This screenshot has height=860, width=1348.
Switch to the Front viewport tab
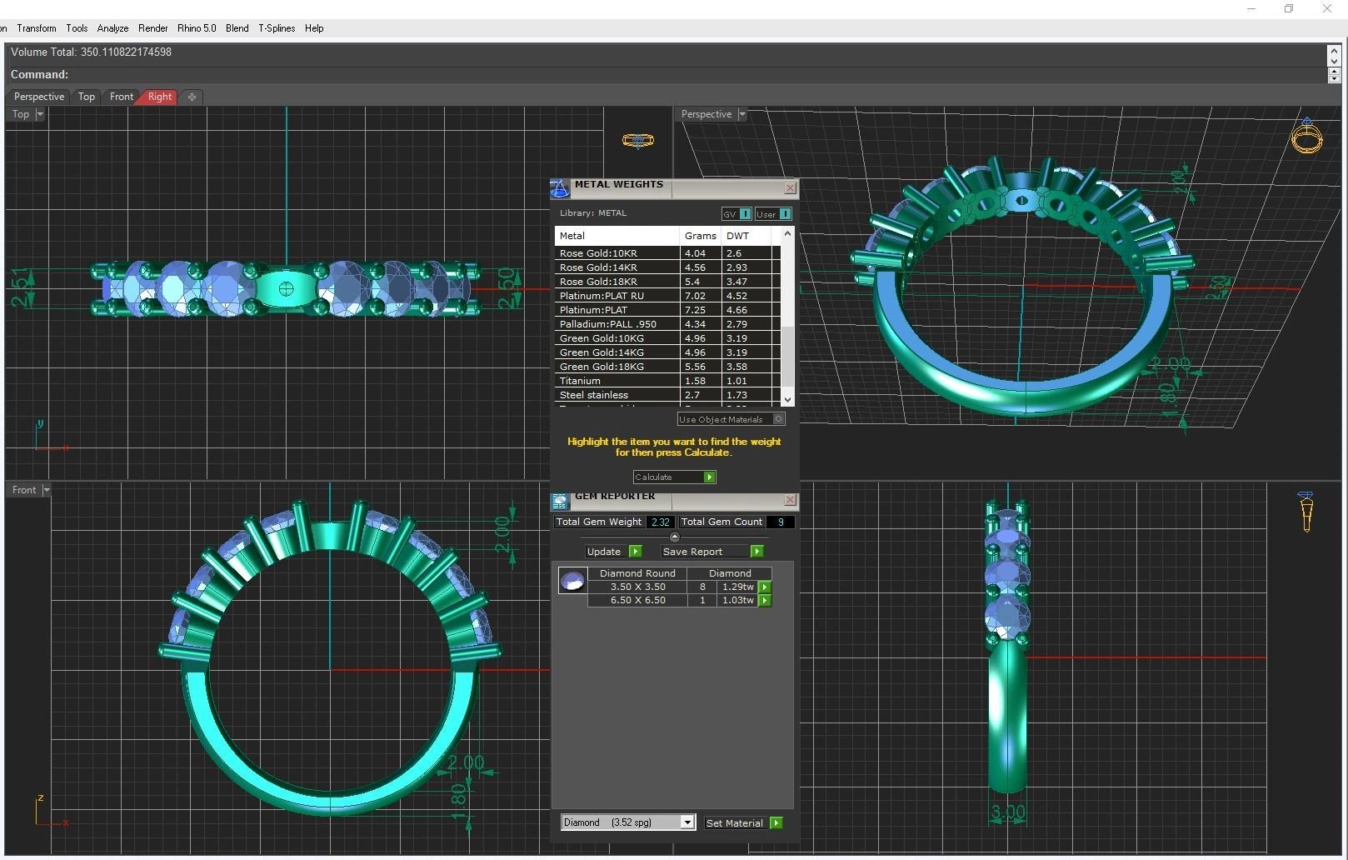point(121,97)
